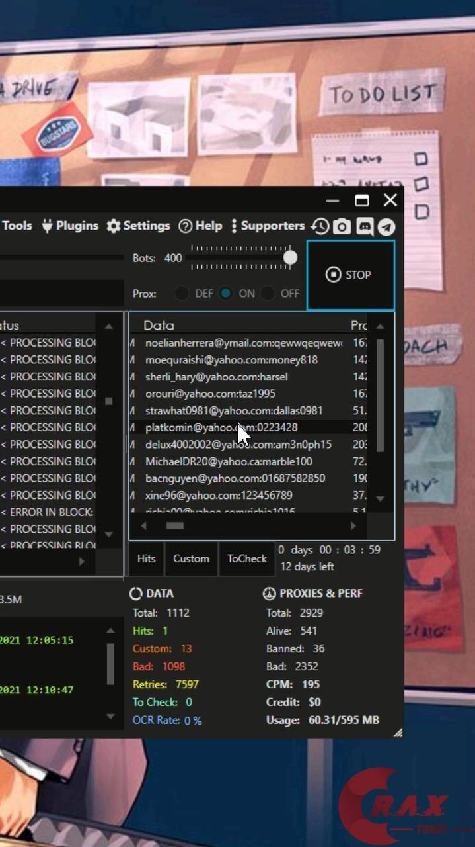
Task: Click the Data list scroll-right arrow
Action: click(353, 526)
